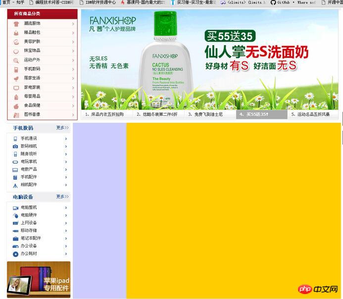This screenshot has height=299, width=343.
Task: Select banner tab 2、炫酷冬装第二件6折
Action: click(x=158, y=114)
